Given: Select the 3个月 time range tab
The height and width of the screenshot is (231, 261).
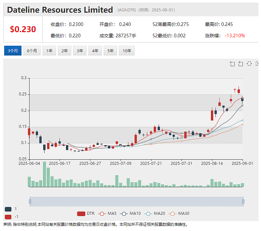Looking at the screenshot, I should click(13, 51).
